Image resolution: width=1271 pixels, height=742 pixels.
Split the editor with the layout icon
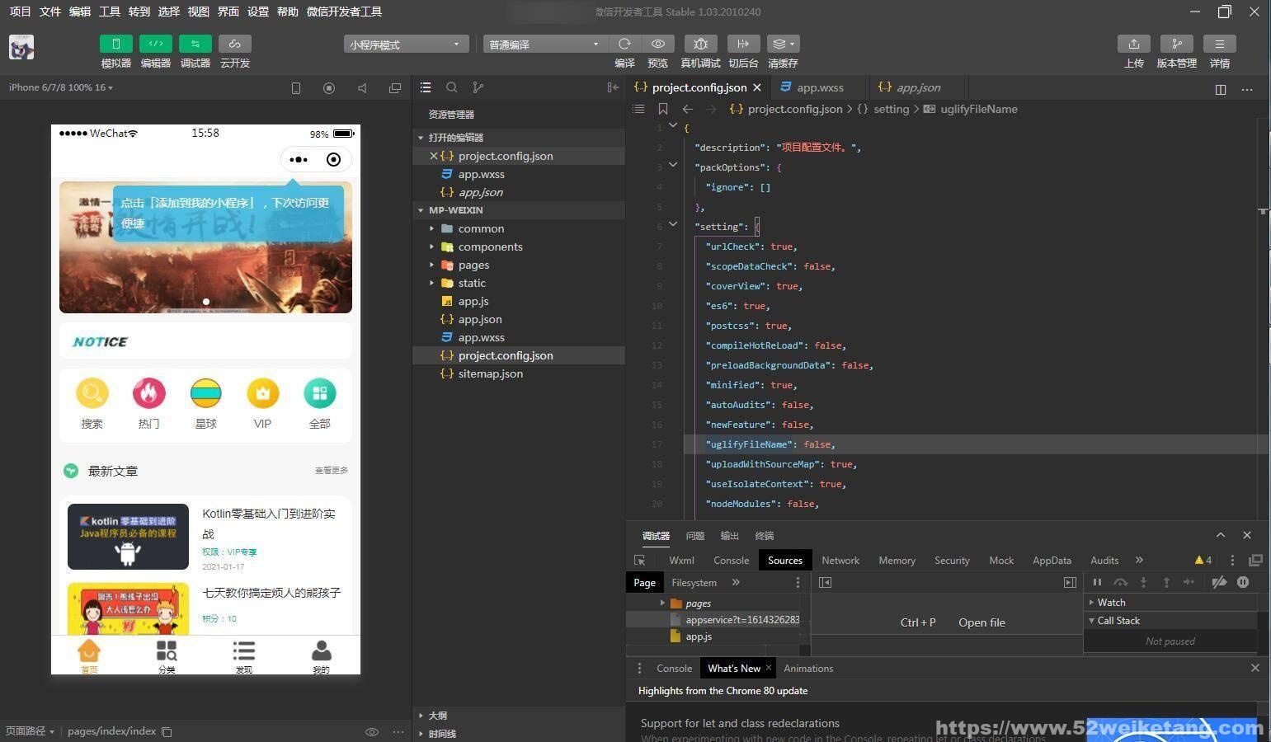pos(1221,89)
